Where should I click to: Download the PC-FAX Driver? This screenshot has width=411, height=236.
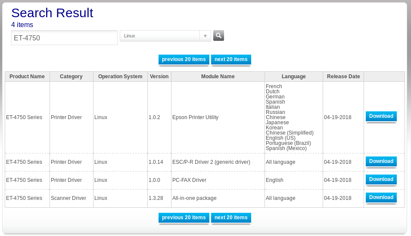381,180
